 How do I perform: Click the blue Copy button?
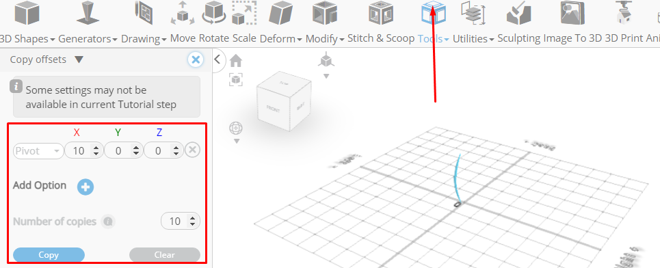pyautogui.click(x=49, y=255)
